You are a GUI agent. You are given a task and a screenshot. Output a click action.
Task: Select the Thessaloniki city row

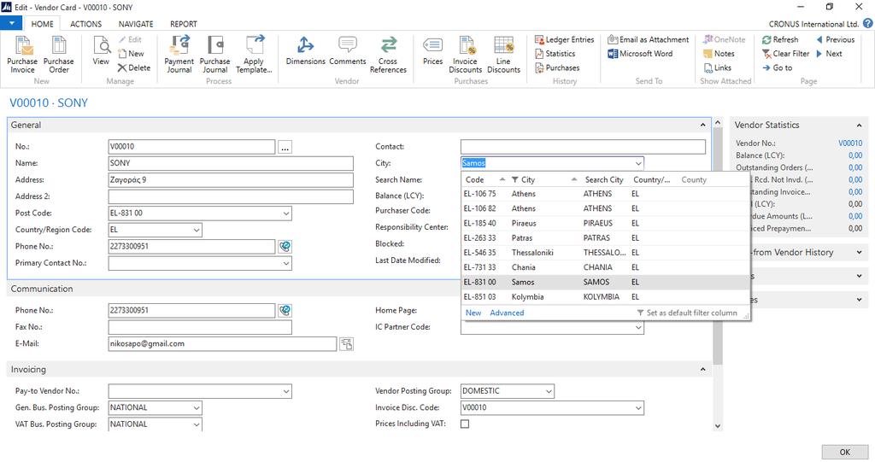(606, 253)
